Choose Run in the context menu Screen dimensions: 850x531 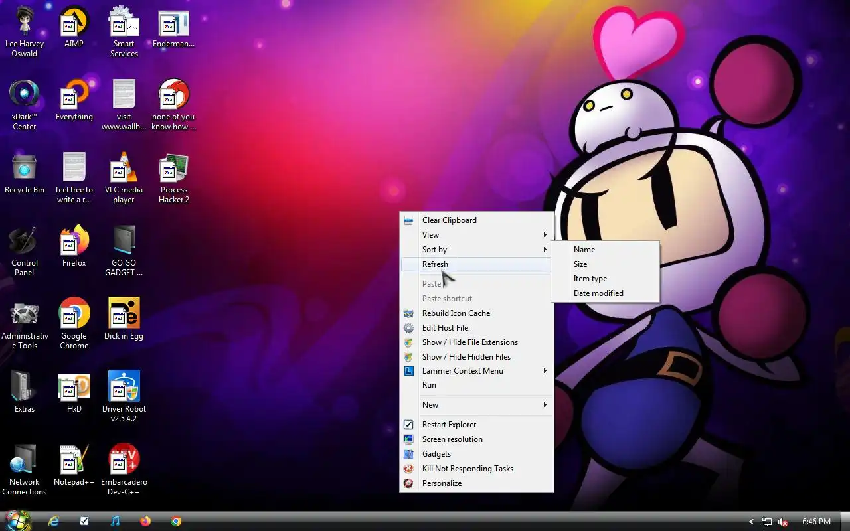tap(477, 385)
